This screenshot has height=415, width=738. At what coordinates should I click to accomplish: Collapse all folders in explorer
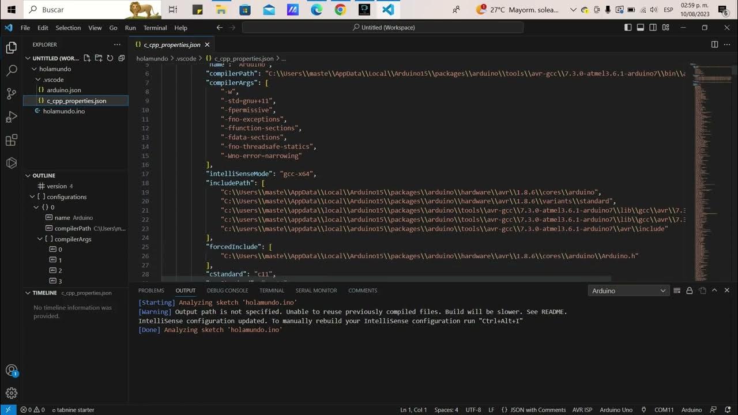coord(121,58)
